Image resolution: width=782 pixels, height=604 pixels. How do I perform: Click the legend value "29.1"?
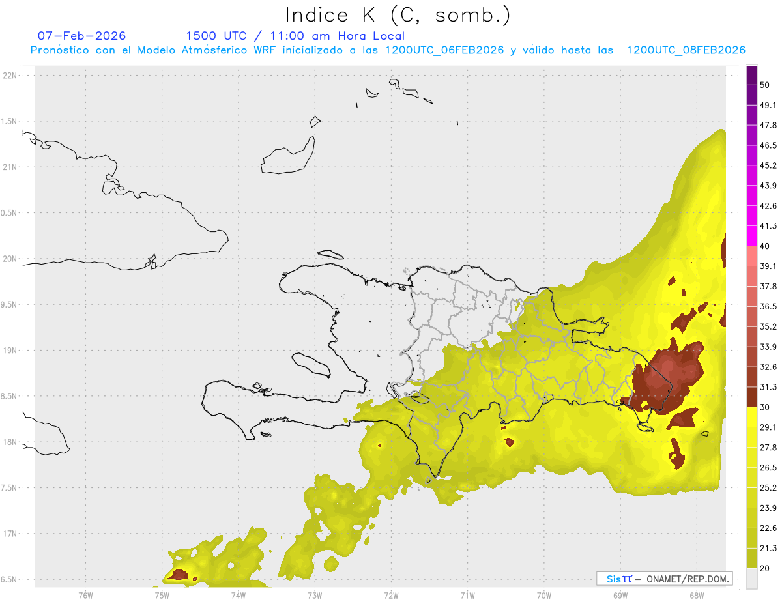click(768, 427)
